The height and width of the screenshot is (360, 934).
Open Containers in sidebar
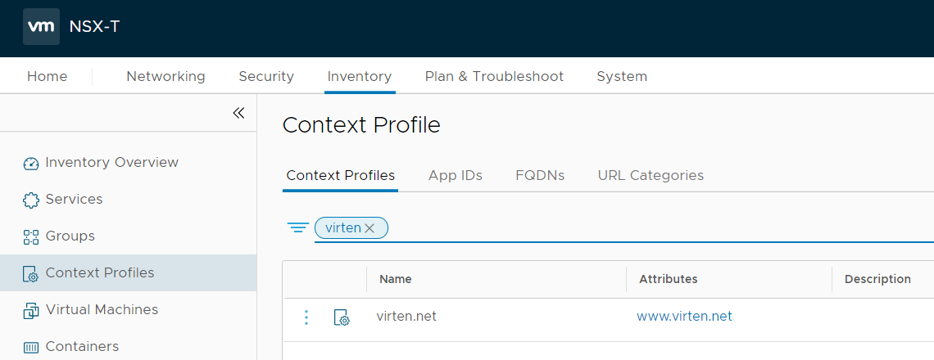click(x=82, y=347)
